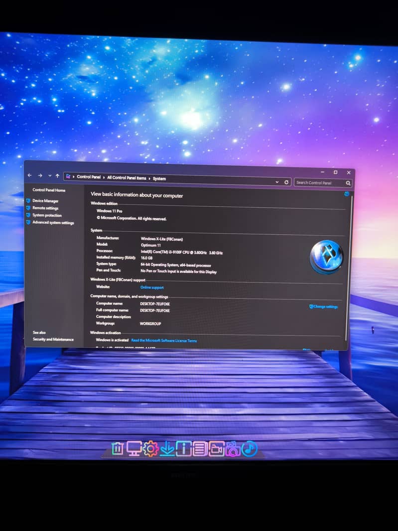The height and width of the screenshot is (531, 398).
Task: Open the Recycle Bin dock icon
Action: (x=117, y=448)
